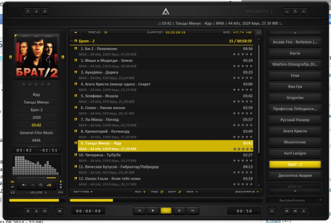This screenshot has width=331, height=223.
Task: Open the Агата Кристи playlist
Action: click(295, 131)
